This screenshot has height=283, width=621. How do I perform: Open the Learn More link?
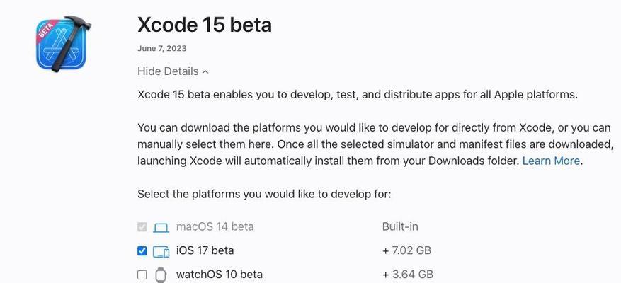click(552, 161)
